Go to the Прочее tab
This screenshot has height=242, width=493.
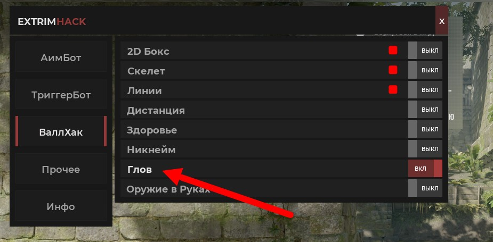tap(61, 170)
